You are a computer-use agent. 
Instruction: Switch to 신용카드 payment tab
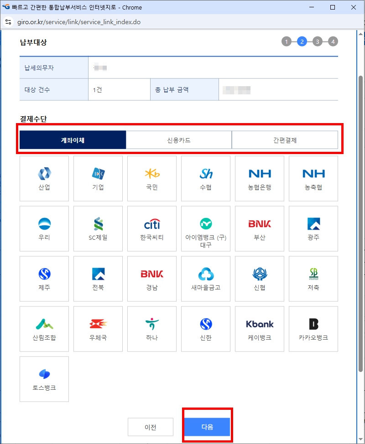coord(179,140)
